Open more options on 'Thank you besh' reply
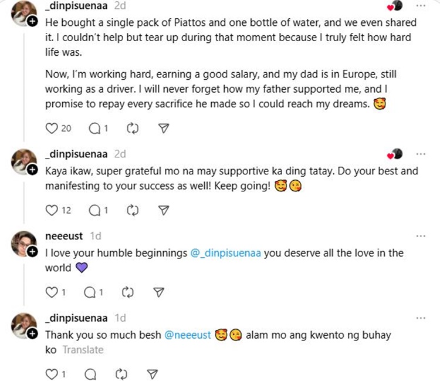440x381 pixels. tap(420, 318)
